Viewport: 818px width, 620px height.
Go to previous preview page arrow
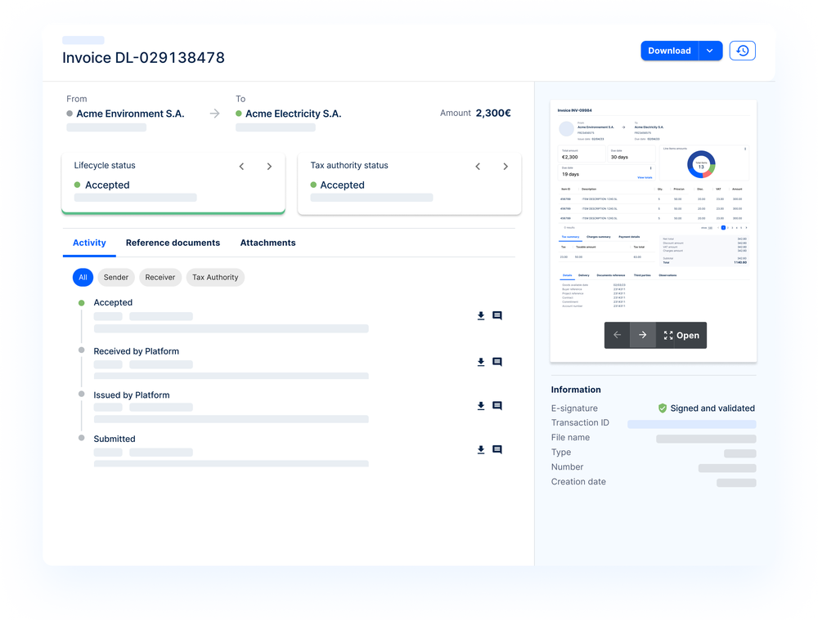(617, 335)
